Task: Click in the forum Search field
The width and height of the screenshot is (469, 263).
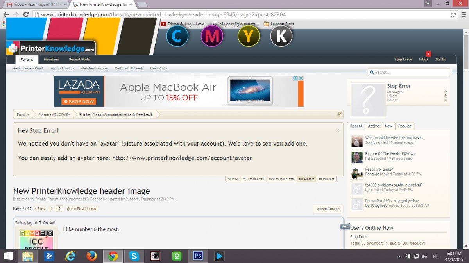Action: (410, 72)
